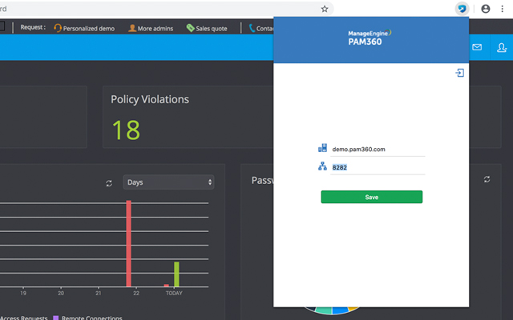This screenshot has height=320, width=513.
Task: Click the axis label 19 on chart
Action: 23,294
